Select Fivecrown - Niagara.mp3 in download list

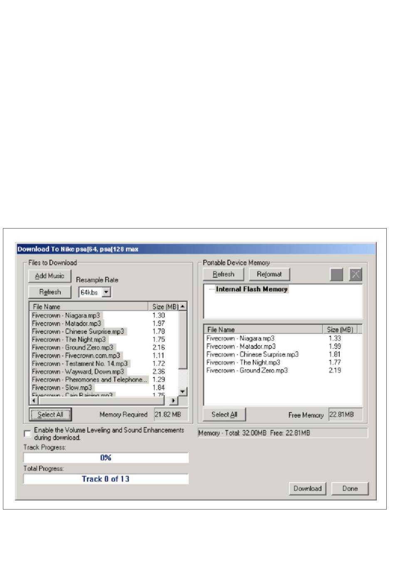click(66, 316)
